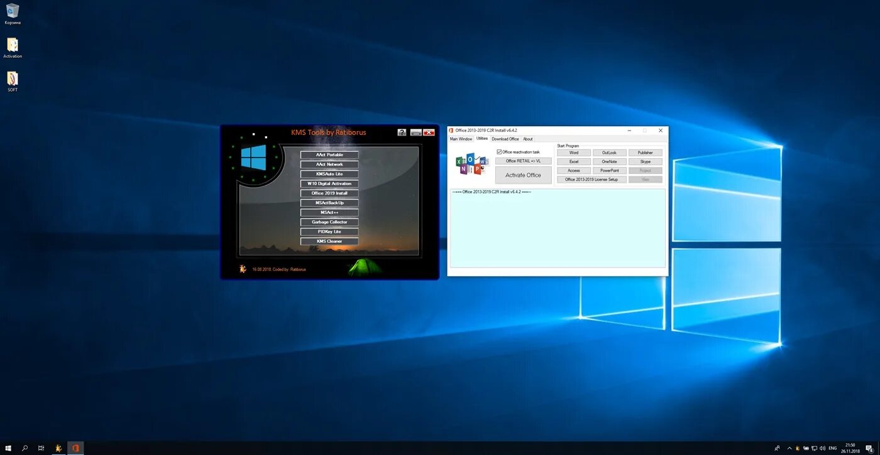Launch KMS Cleaner
Viewport: 880px width, 455px height.
pyautogui.click(x=329, y=241)
